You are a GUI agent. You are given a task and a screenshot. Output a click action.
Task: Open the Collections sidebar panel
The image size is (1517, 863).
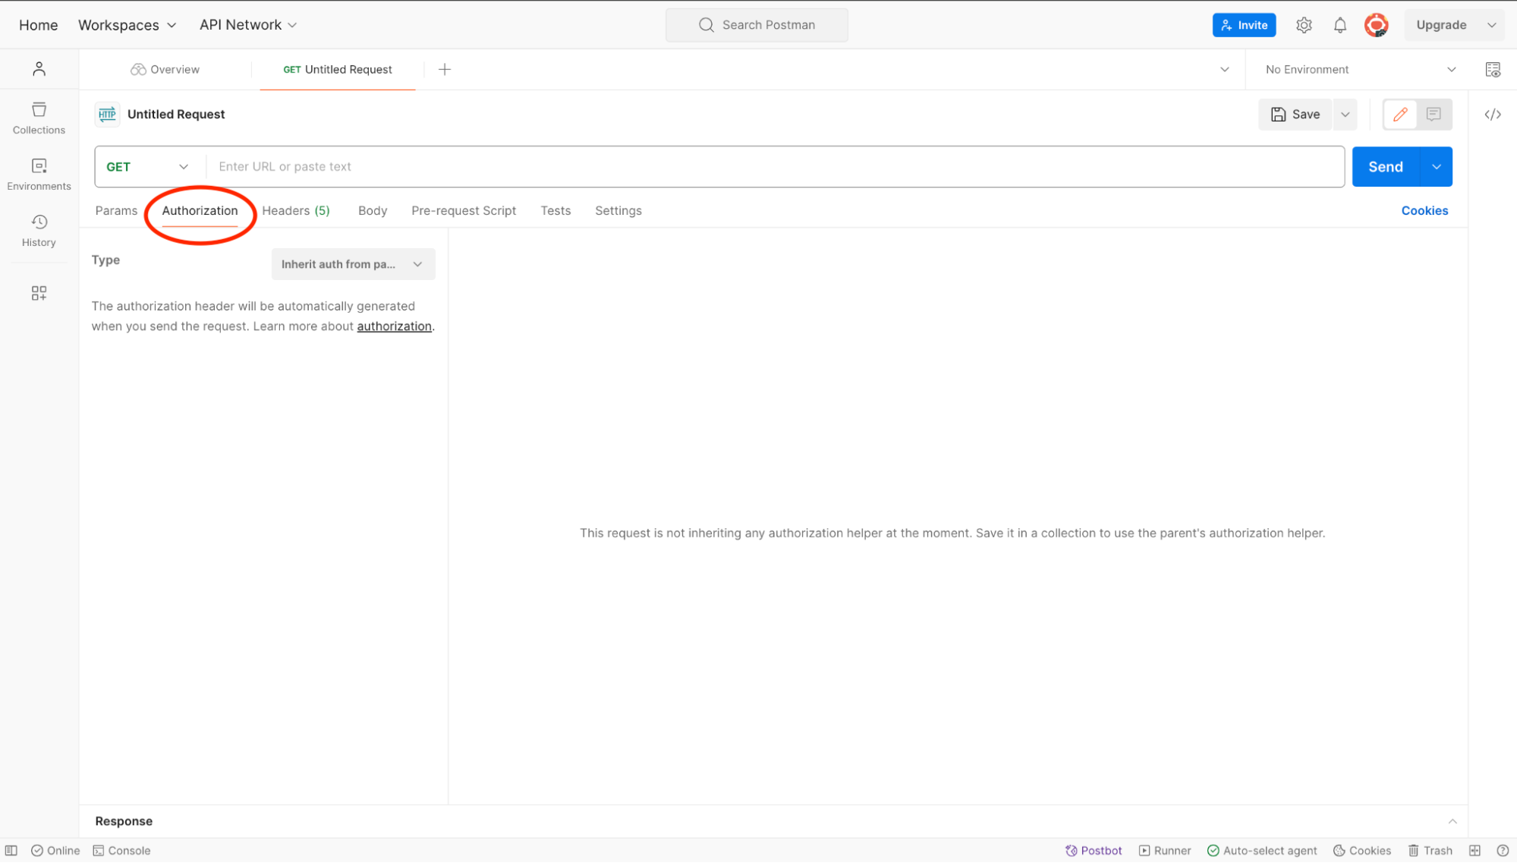pos(39,118)
